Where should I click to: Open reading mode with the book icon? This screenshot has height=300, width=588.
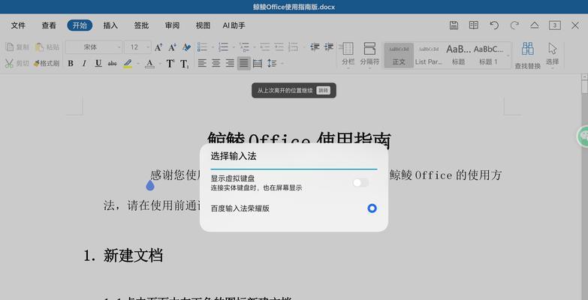click(474, 25)
